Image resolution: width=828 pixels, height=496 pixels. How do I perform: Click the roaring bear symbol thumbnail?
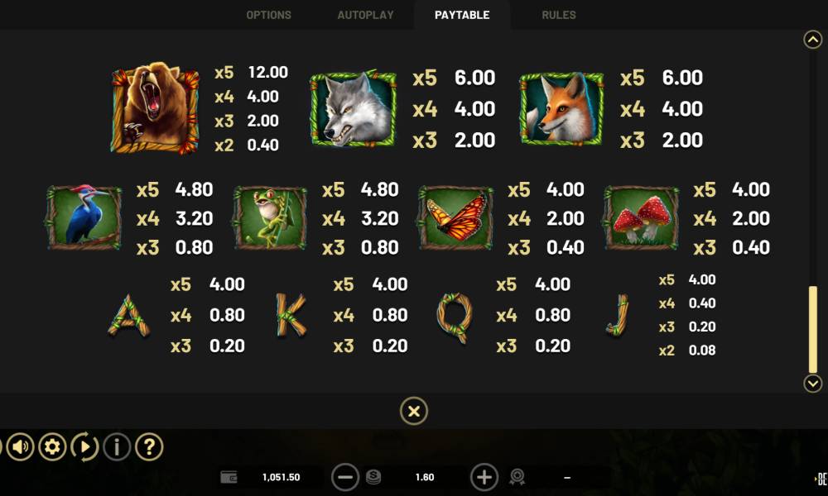point(156,108)
